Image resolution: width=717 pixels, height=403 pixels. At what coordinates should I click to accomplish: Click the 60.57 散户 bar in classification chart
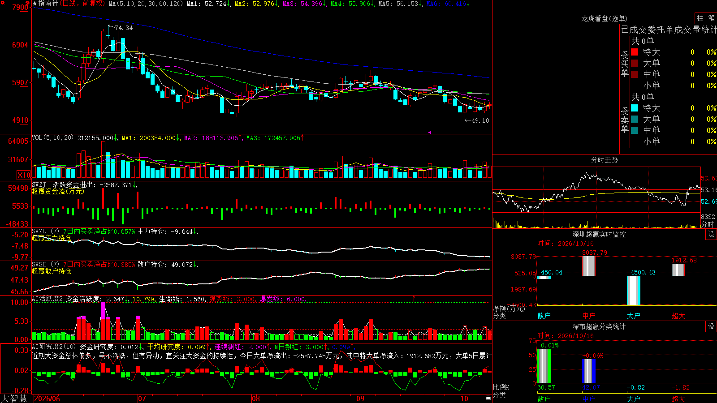[544, 366]
